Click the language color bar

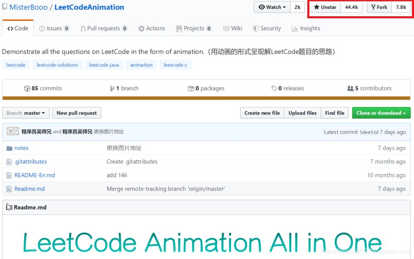coord(206,98)
